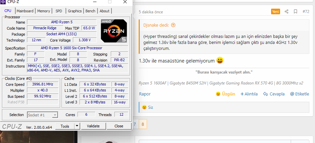Open the About tab
The width and height of the screenshot is (315, 143).
click(x=104, y=11)
